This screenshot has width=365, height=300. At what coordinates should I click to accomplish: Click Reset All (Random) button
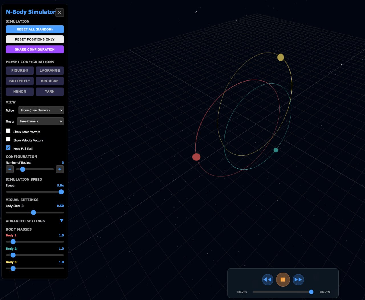click(35, 29)
